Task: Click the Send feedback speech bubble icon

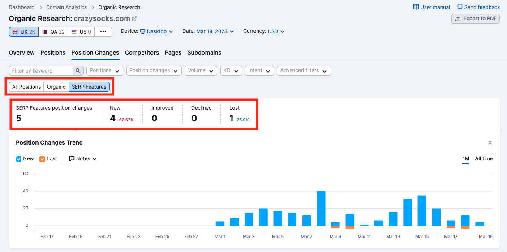Action: [x=460, y=7]
